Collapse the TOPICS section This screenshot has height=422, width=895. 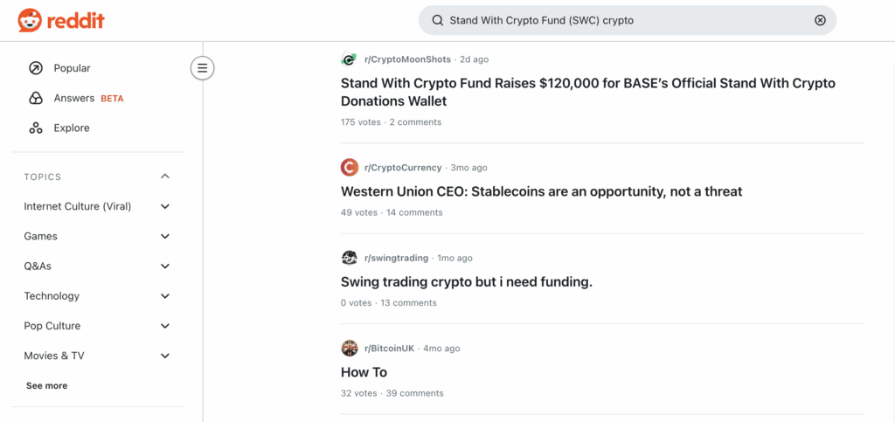pos(165,176)
